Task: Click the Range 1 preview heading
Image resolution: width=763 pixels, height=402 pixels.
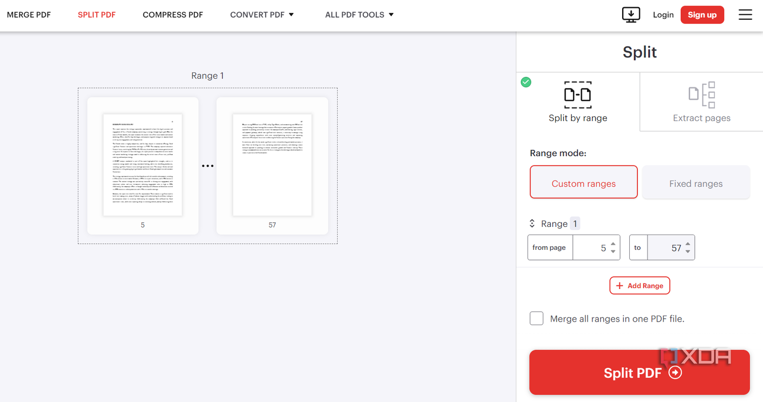Action: pyautogui.click(x=208, y=76)
